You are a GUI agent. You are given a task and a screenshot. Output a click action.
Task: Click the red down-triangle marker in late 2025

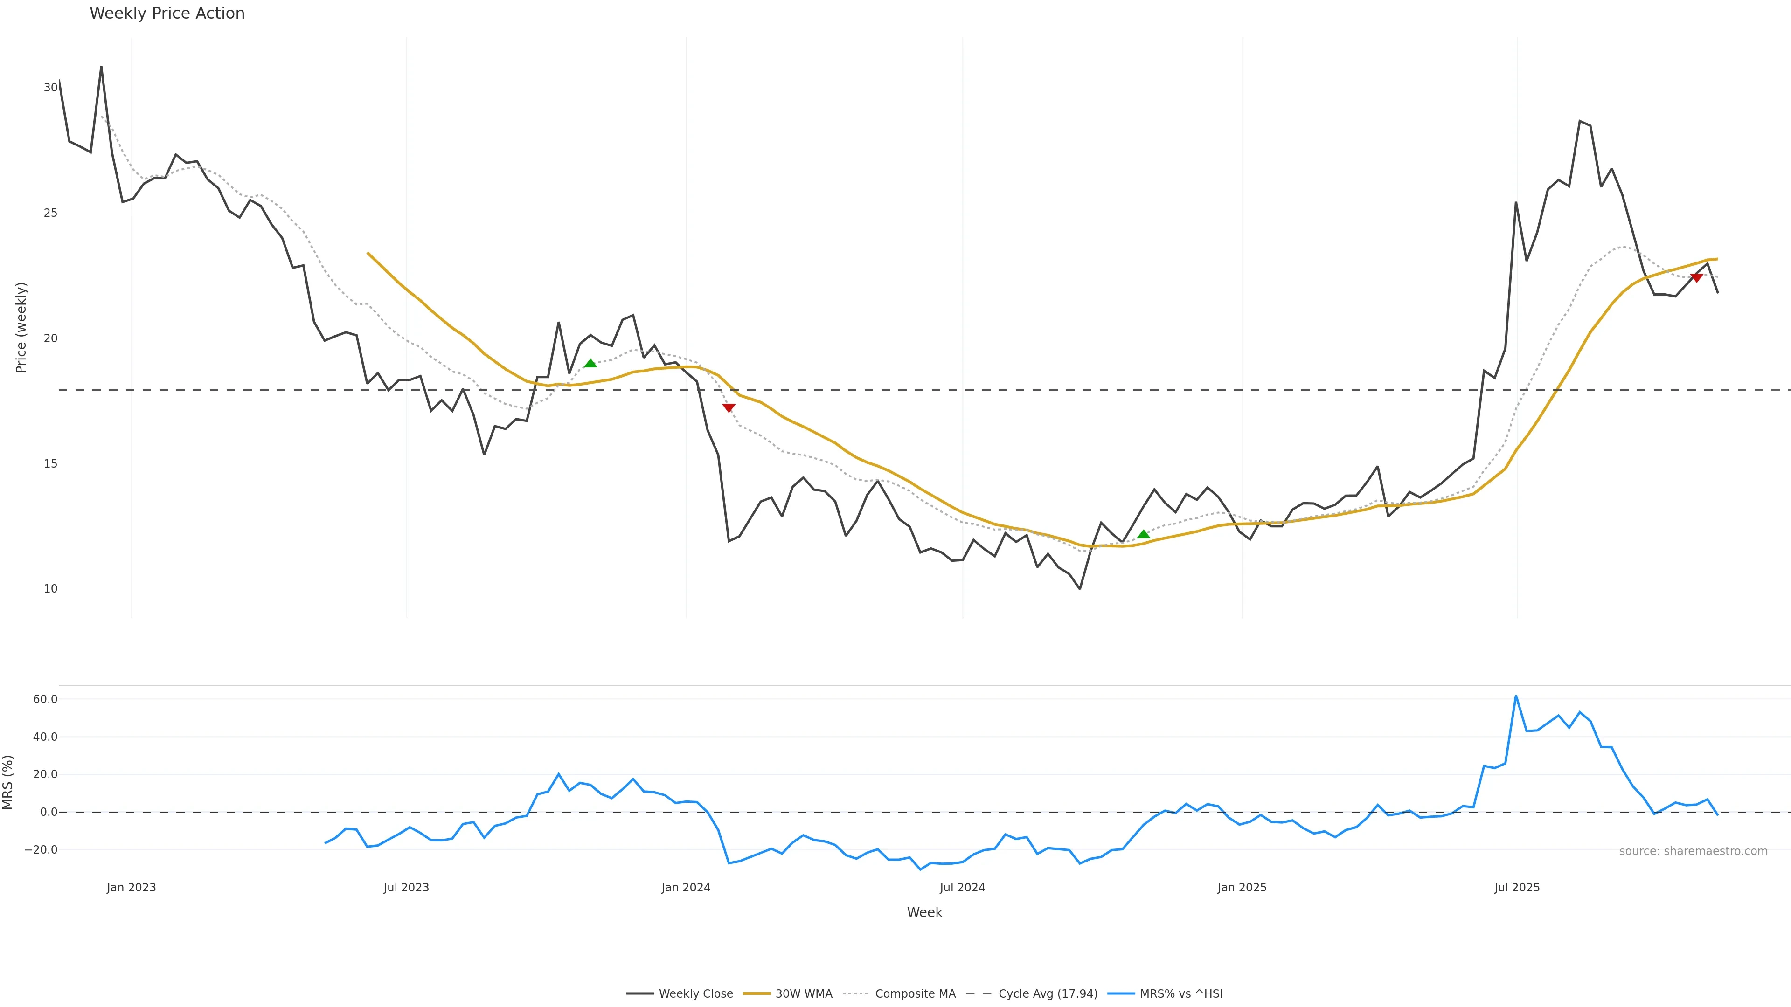tap(1696, 277)
